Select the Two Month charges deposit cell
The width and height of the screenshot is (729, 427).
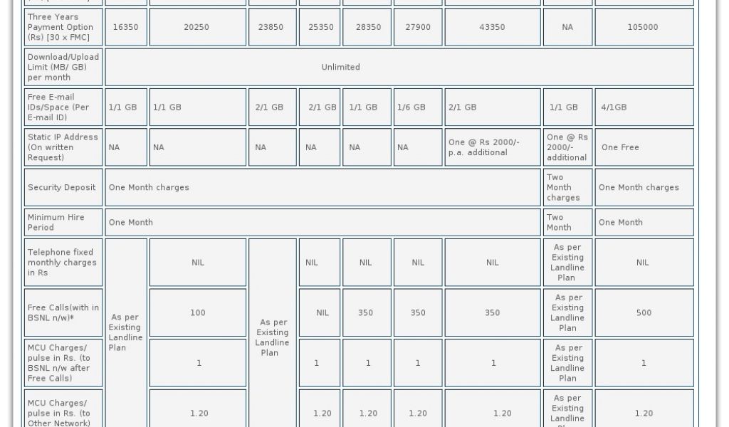pyautogui.click(x=567, y=188)
